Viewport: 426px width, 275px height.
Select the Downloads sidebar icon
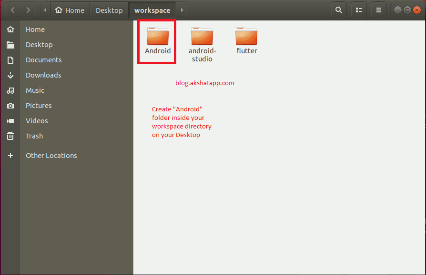(10, 75)
